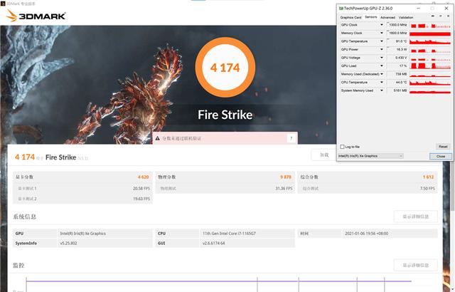Image resolution: width=455 pixels, height=292 pixels.
Task: Click the GUI version v2.6.6174 64
Action: point(213,244)
